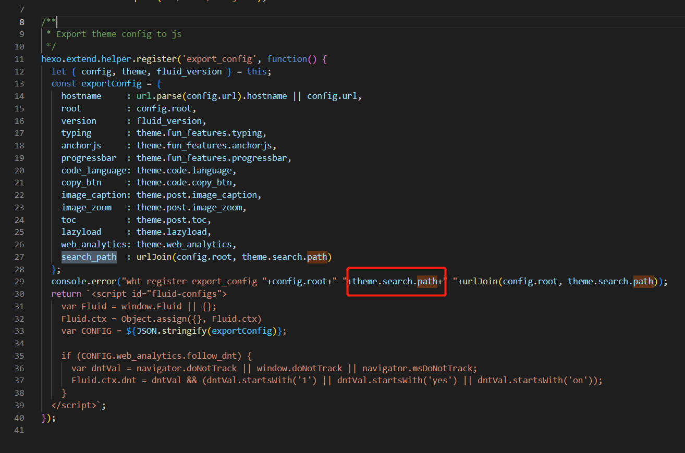
Task: Click the 'code_language' key on line 20
Action: (94, 170)
